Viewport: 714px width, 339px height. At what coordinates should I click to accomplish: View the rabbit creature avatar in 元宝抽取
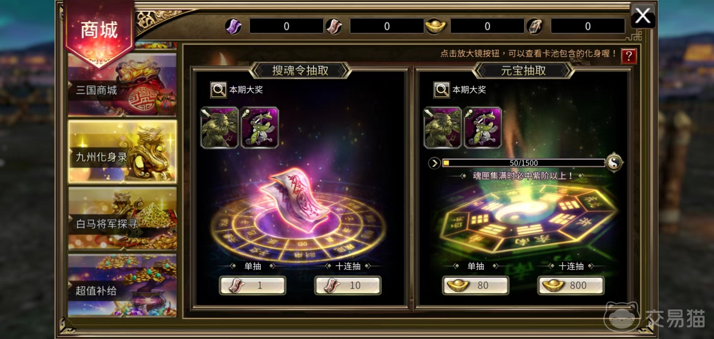(x=483, y=127)
